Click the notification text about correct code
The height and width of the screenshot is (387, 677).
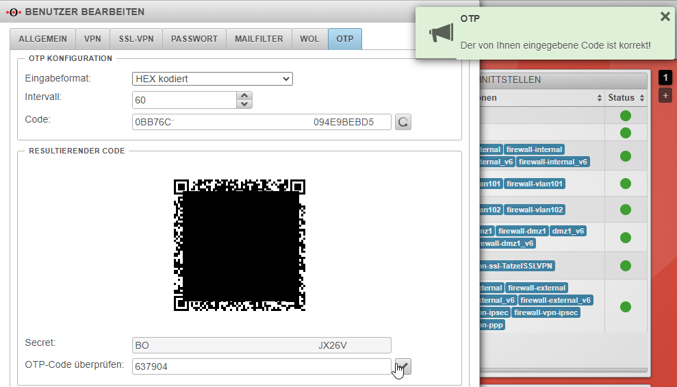tap(555, 45)
